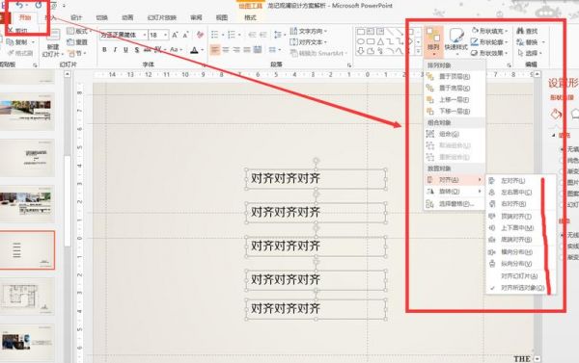Select the highlighted current slide thumbnail

(x=27, y=250)
